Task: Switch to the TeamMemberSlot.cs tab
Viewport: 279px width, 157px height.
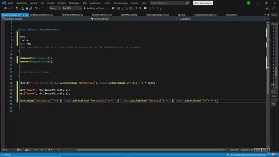Action: [x=102, y=15]
